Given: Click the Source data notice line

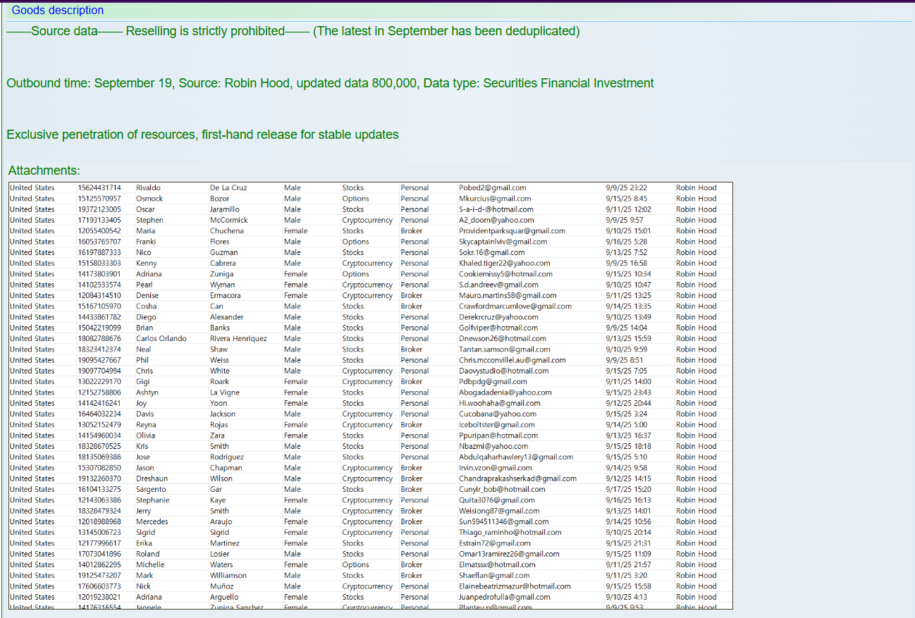Looking at the screenshot, I should 293,32.
